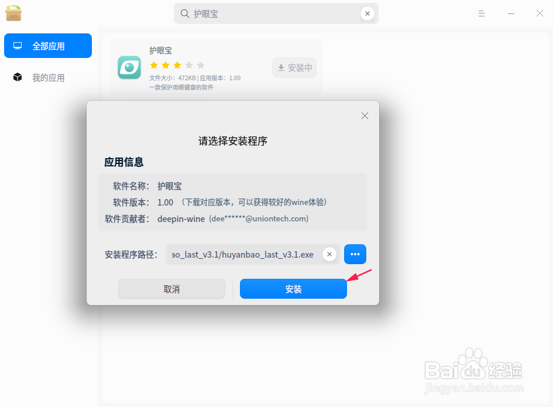Screen dimensions: 553x407
Task: Click the 安装中 button in the app listing
Action: pos(294,67)
